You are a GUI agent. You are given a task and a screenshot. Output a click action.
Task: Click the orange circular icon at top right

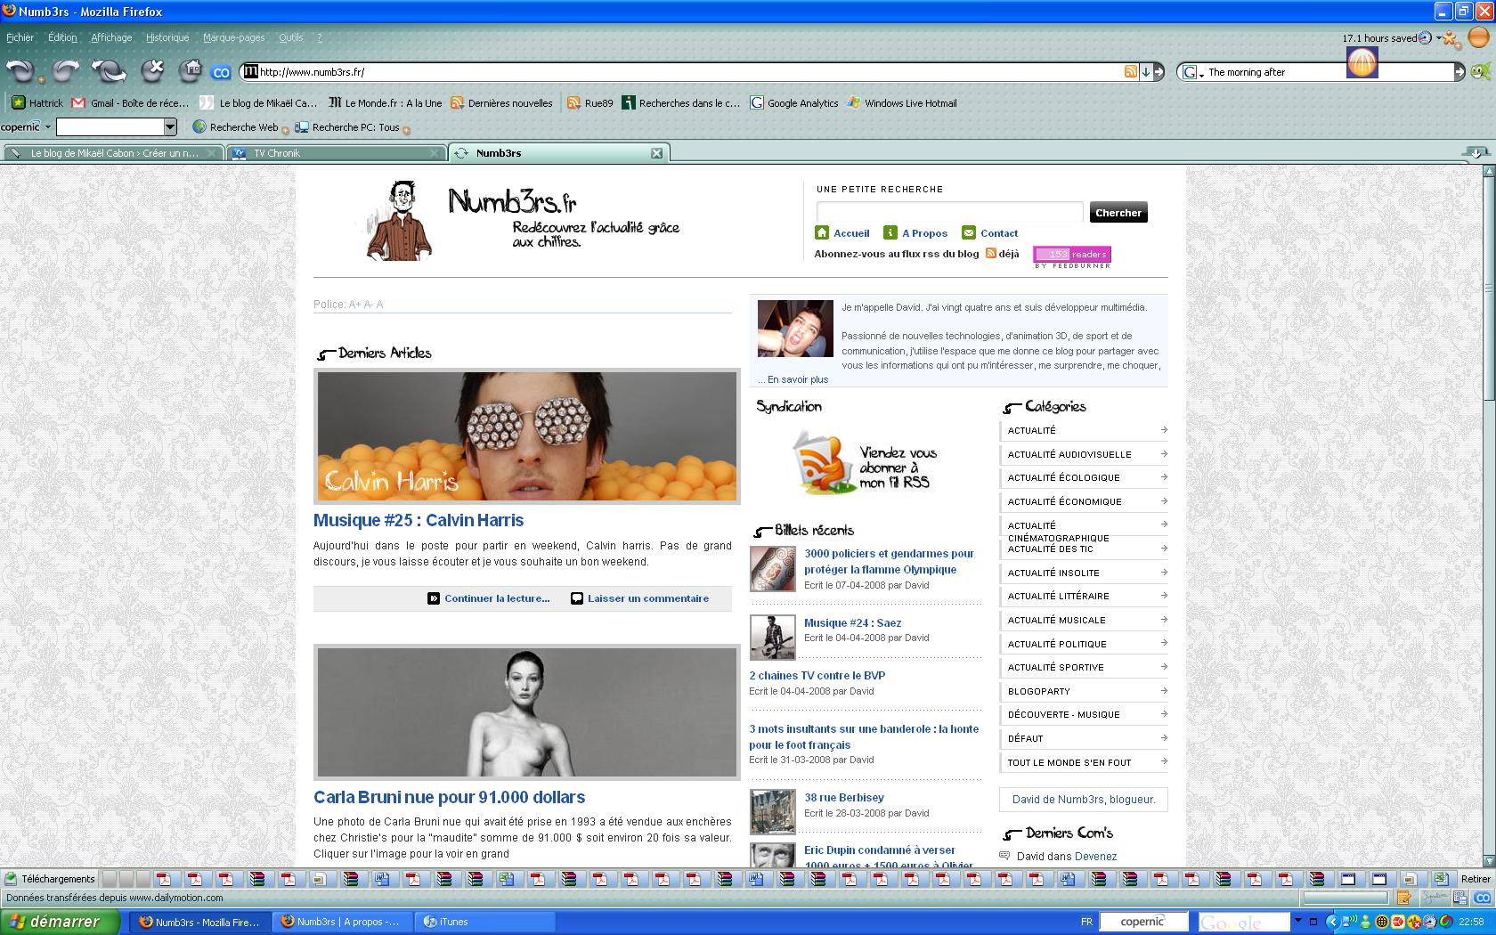tap(1478, 38)
